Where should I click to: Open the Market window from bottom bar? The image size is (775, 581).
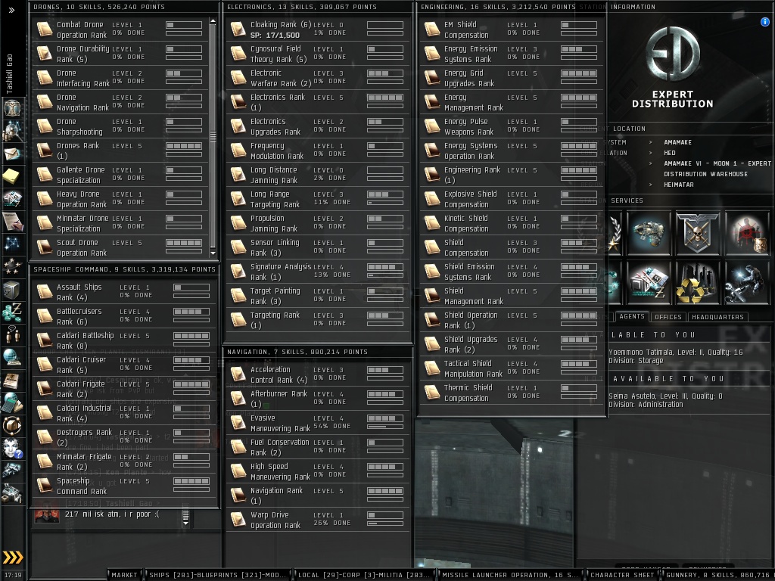pos(124,575)
